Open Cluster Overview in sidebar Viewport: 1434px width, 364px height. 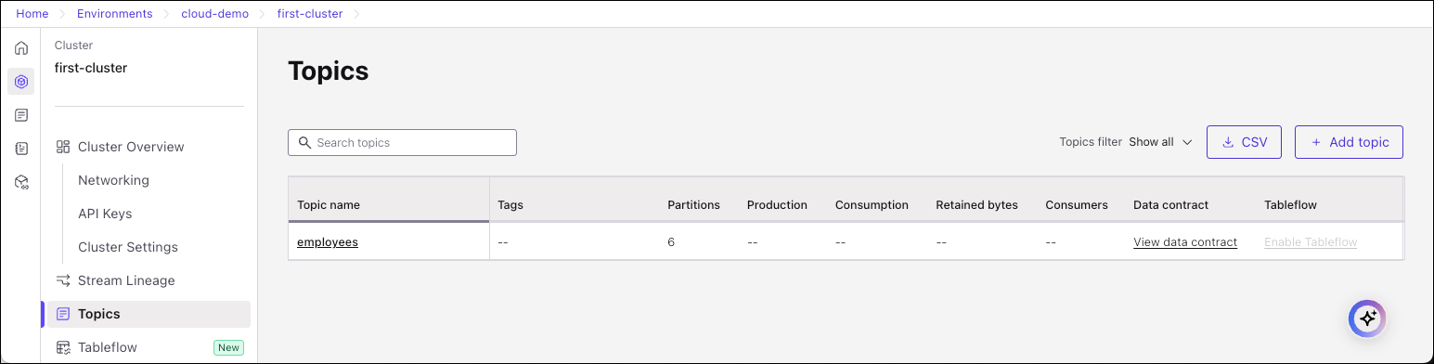(x=131, y=147)
